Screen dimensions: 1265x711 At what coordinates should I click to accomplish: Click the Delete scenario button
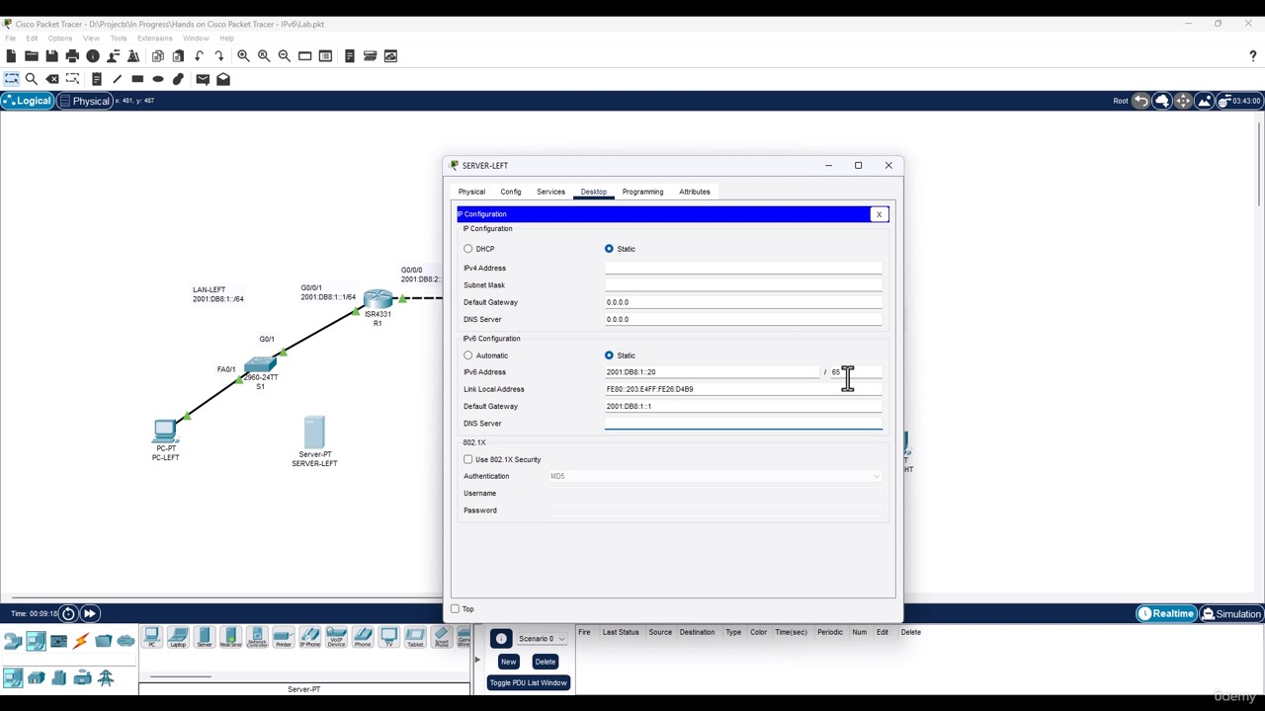[545, 662]
